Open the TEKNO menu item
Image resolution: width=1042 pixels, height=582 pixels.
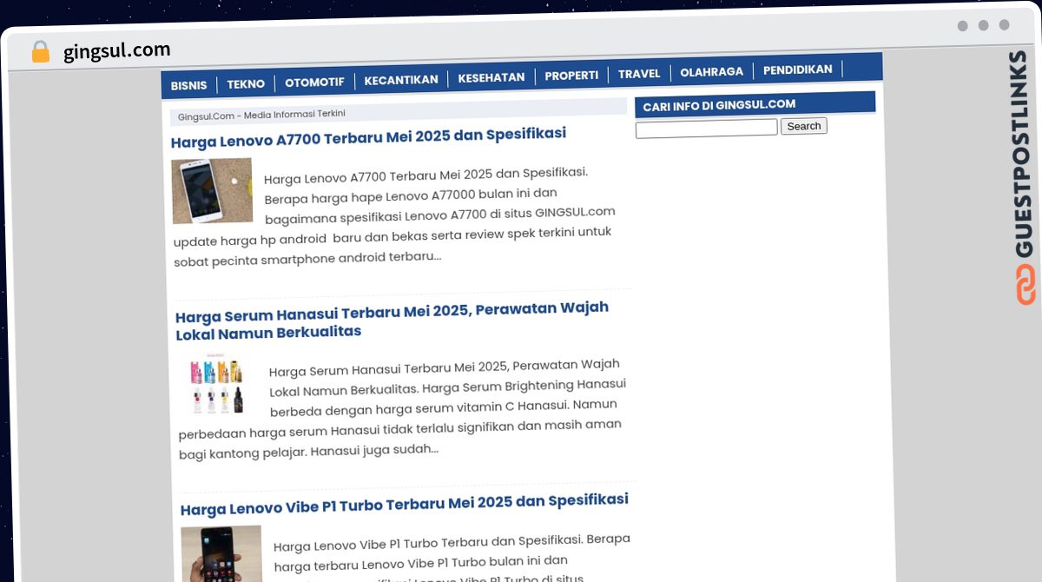pos(246,84)
